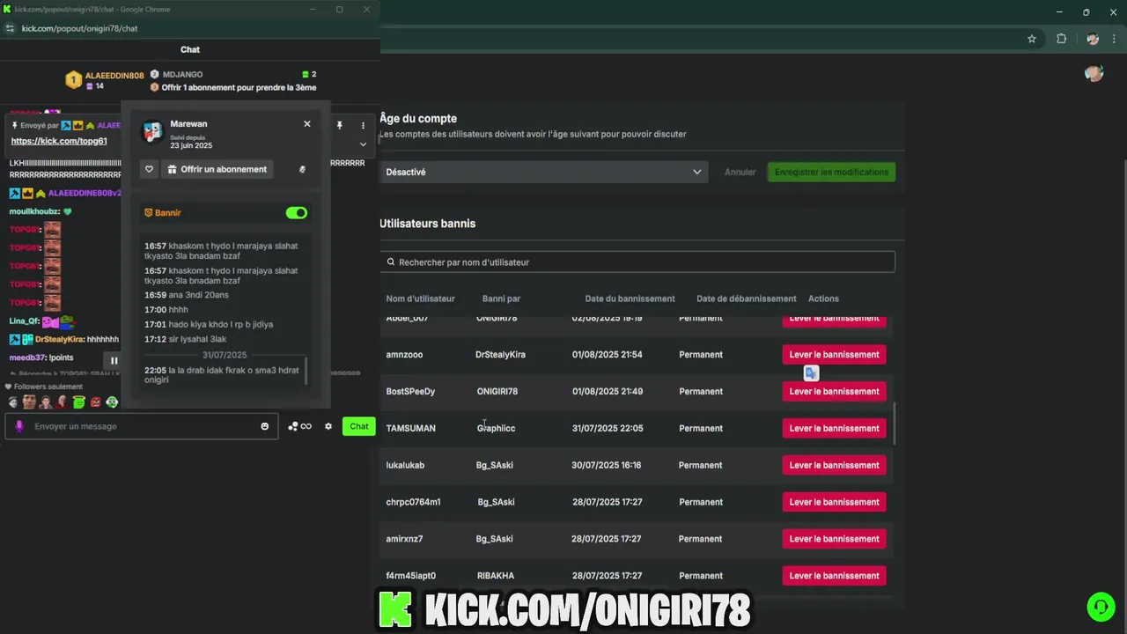Lift the ban for TAMSUMAN
The height and width of the screenshot is (634, 1127).
click(834, 428)
